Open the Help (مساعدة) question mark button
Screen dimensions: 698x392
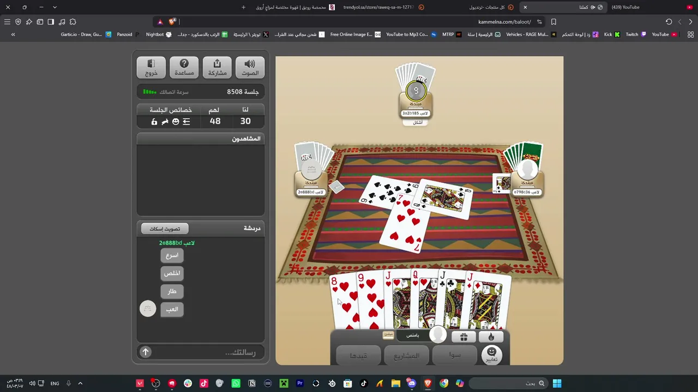pyautogui.click(x=184, y=68)
